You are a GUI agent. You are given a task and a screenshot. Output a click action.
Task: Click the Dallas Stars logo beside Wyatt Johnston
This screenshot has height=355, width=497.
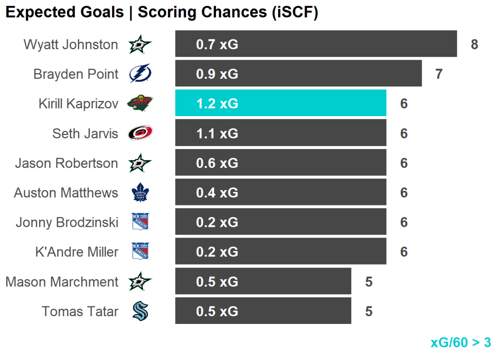(x=140, y=45)
